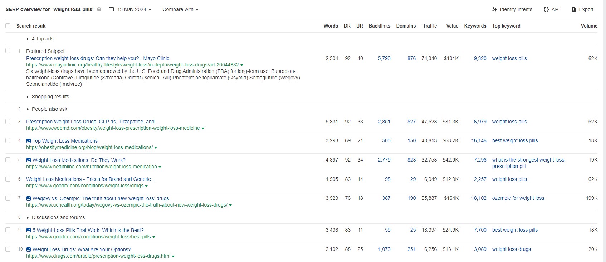Click the API button

551,9
